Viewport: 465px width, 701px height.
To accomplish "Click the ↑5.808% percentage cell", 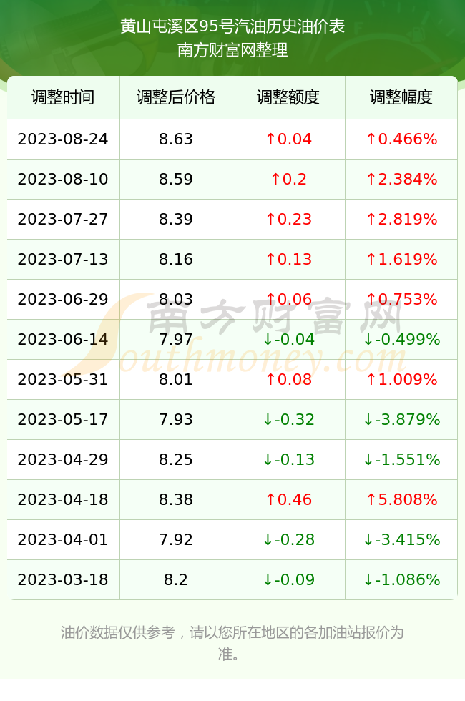I will [401, 499].
